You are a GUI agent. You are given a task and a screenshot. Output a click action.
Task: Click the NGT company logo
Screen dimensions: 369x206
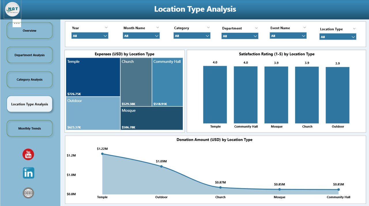click(x=12, y=10)
